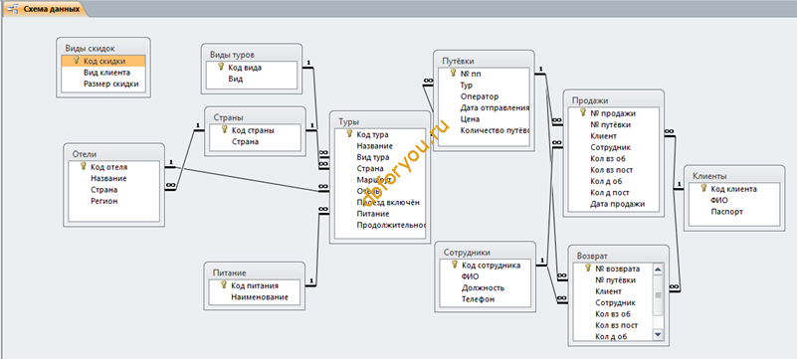Click key icon beside Код питания
Viewport: 797px width, 359px height.
click(223, 284)
